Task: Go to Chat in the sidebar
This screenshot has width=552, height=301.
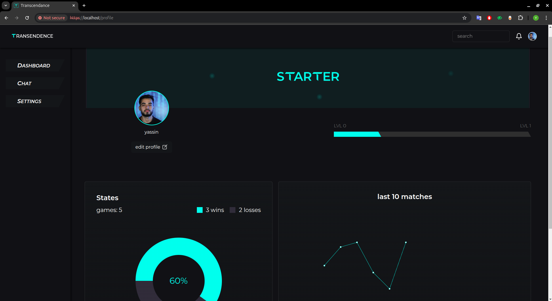Action: [x=24, y=84]
